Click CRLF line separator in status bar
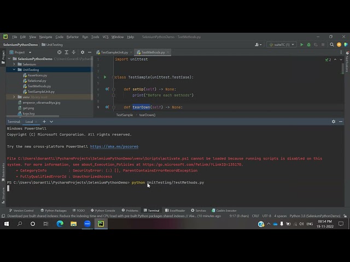 tap(255, 216)
